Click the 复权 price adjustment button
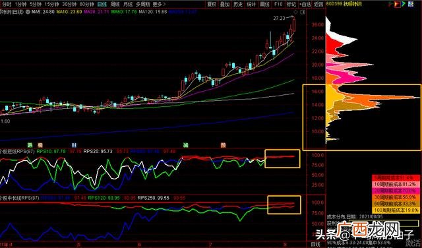 coord(212,5)
